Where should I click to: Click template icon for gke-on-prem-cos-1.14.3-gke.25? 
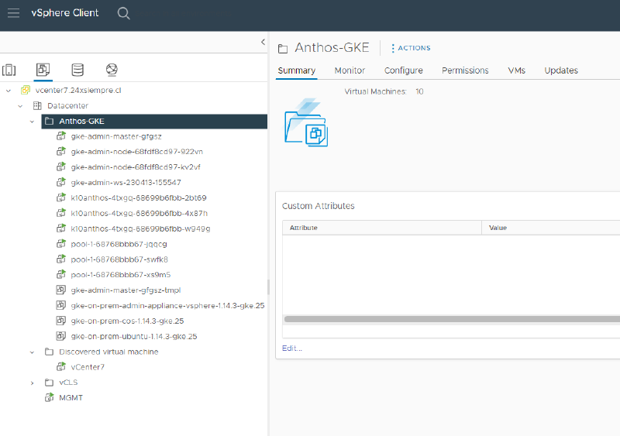[x=61, y=321]
